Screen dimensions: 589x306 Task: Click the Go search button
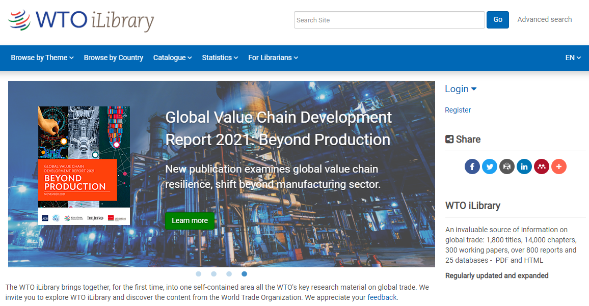(498, 20)
